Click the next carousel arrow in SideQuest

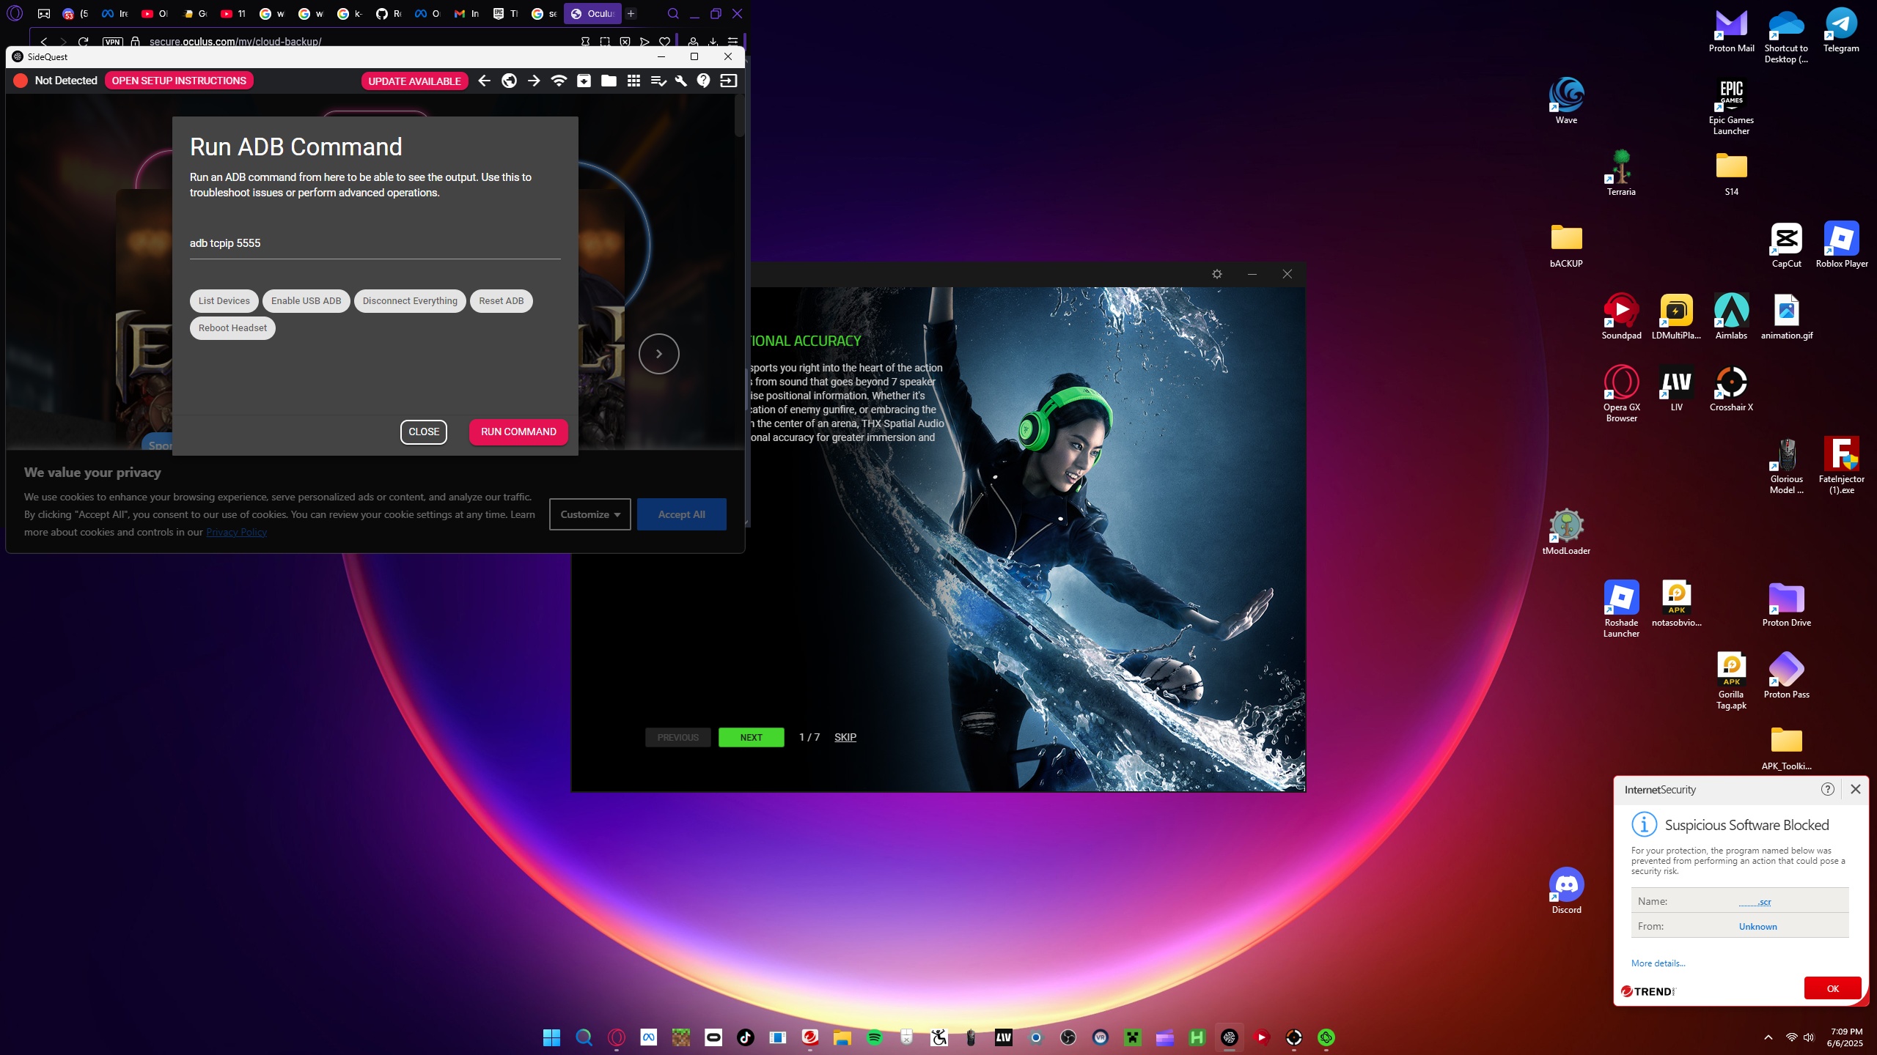(x=658, y=354)
